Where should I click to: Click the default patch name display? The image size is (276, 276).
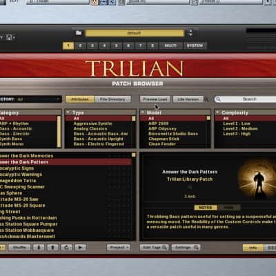coord(135,33)
